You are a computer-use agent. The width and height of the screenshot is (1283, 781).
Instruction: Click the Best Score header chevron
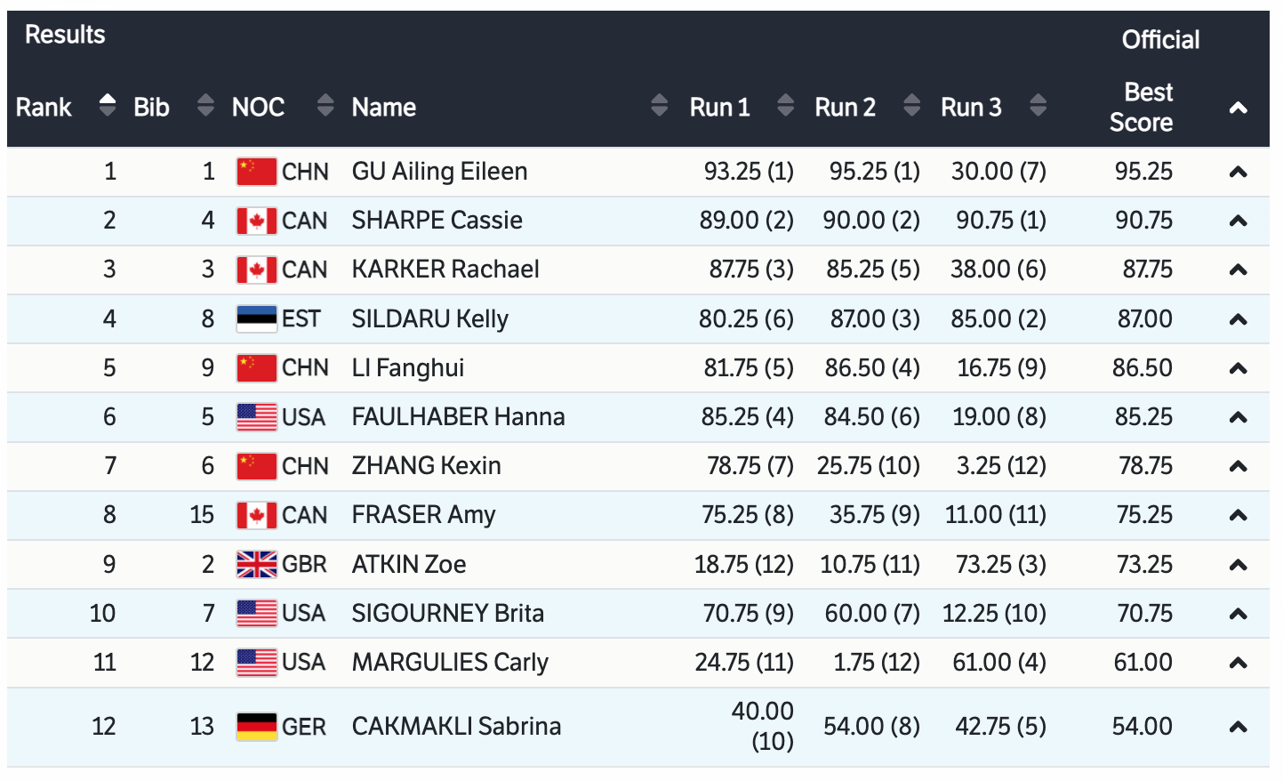pyautogui.click(x=1238, y=109)
